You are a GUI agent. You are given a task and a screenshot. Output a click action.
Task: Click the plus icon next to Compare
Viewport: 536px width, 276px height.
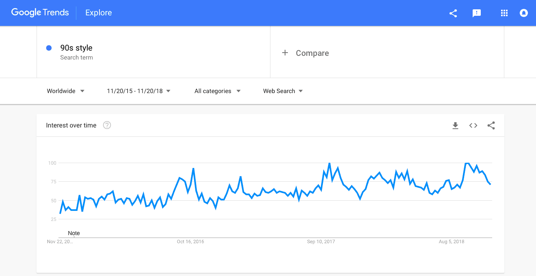(x=285, y=53)
